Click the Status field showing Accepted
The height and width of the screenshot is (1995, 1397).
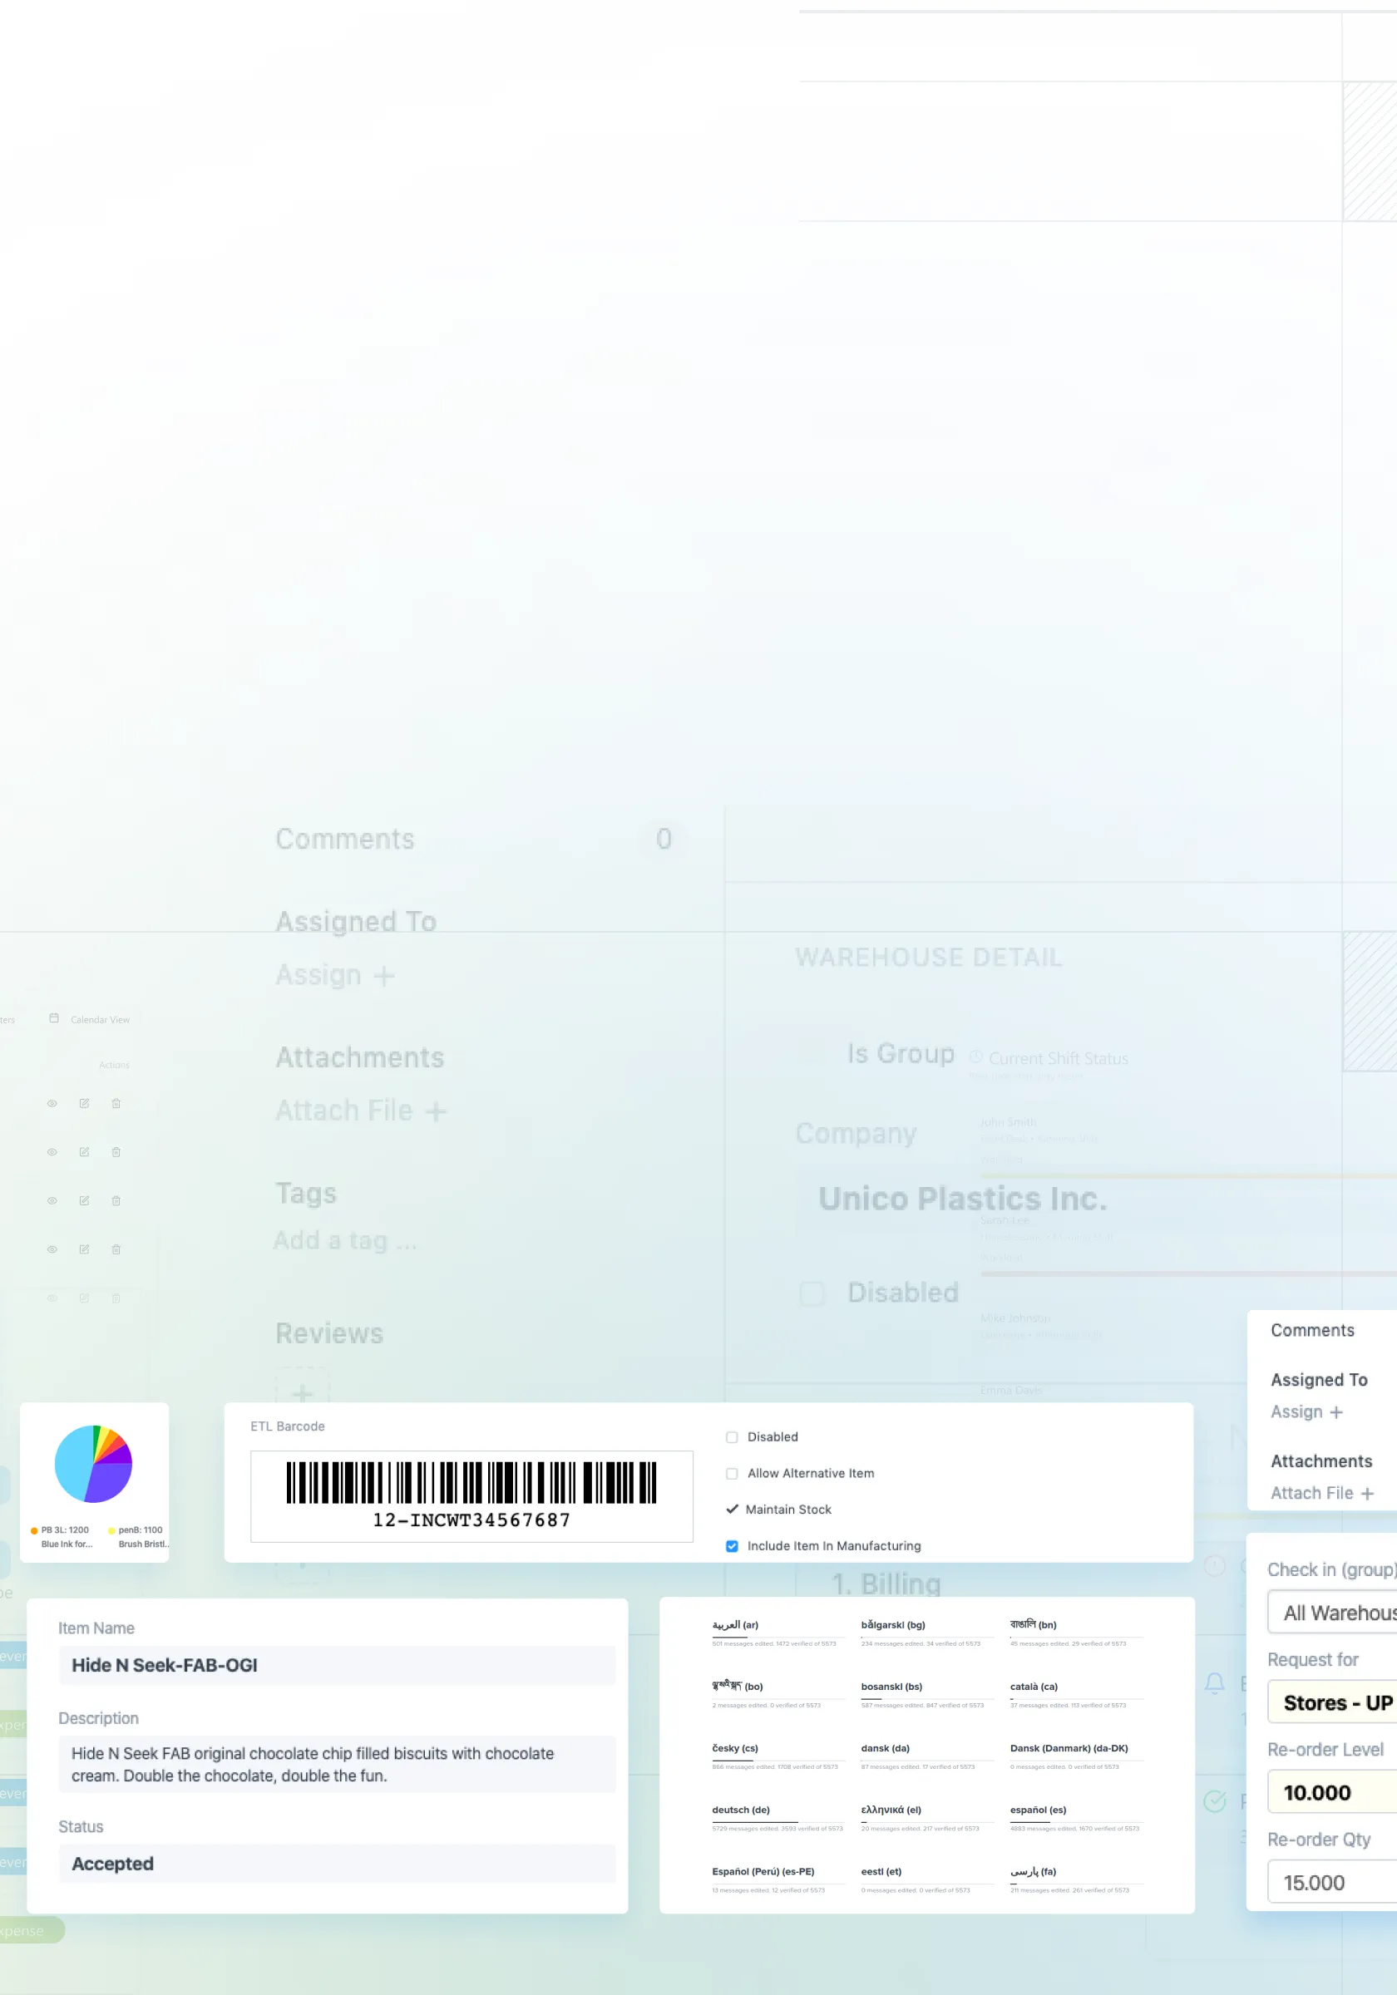click(338, 1864)
